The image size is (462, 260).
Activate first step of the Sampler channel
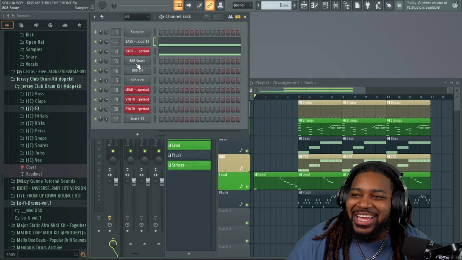pos(161,32)
